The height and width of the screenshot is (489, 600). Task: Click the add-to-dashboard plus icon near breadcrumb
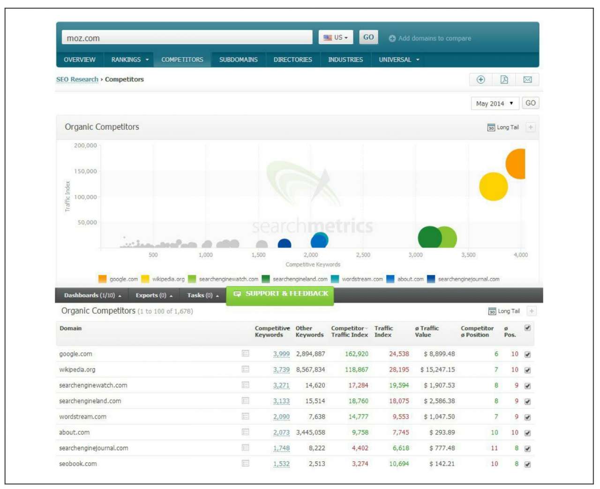coord(480,80)
